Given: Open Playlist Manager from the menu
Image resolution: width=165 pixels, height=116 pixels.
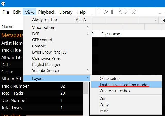Looking at the screenshot, I should click(57, 65).
